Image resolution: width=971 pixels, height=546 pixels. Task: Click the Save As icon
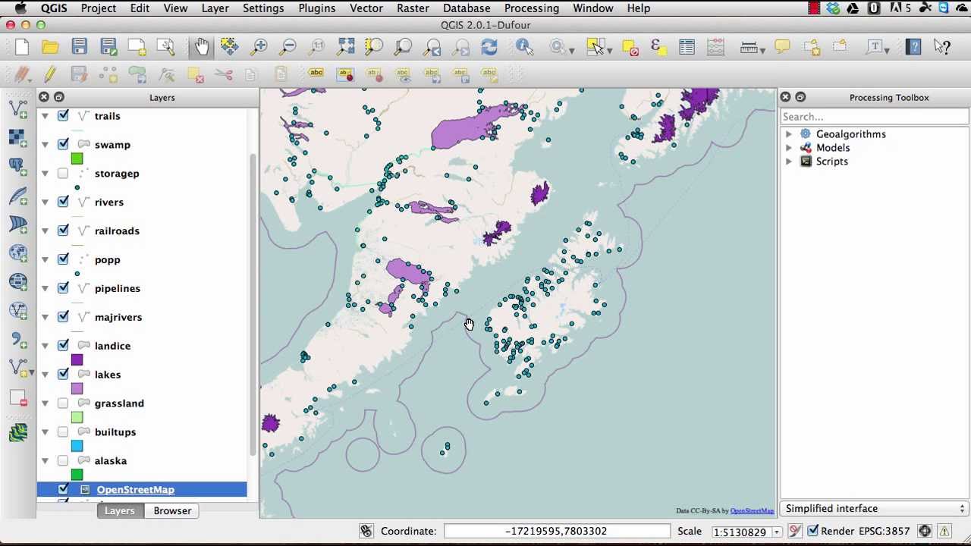tap(108, 47)
